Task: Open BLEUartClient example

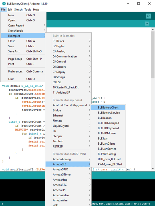Action: [108, 144]
